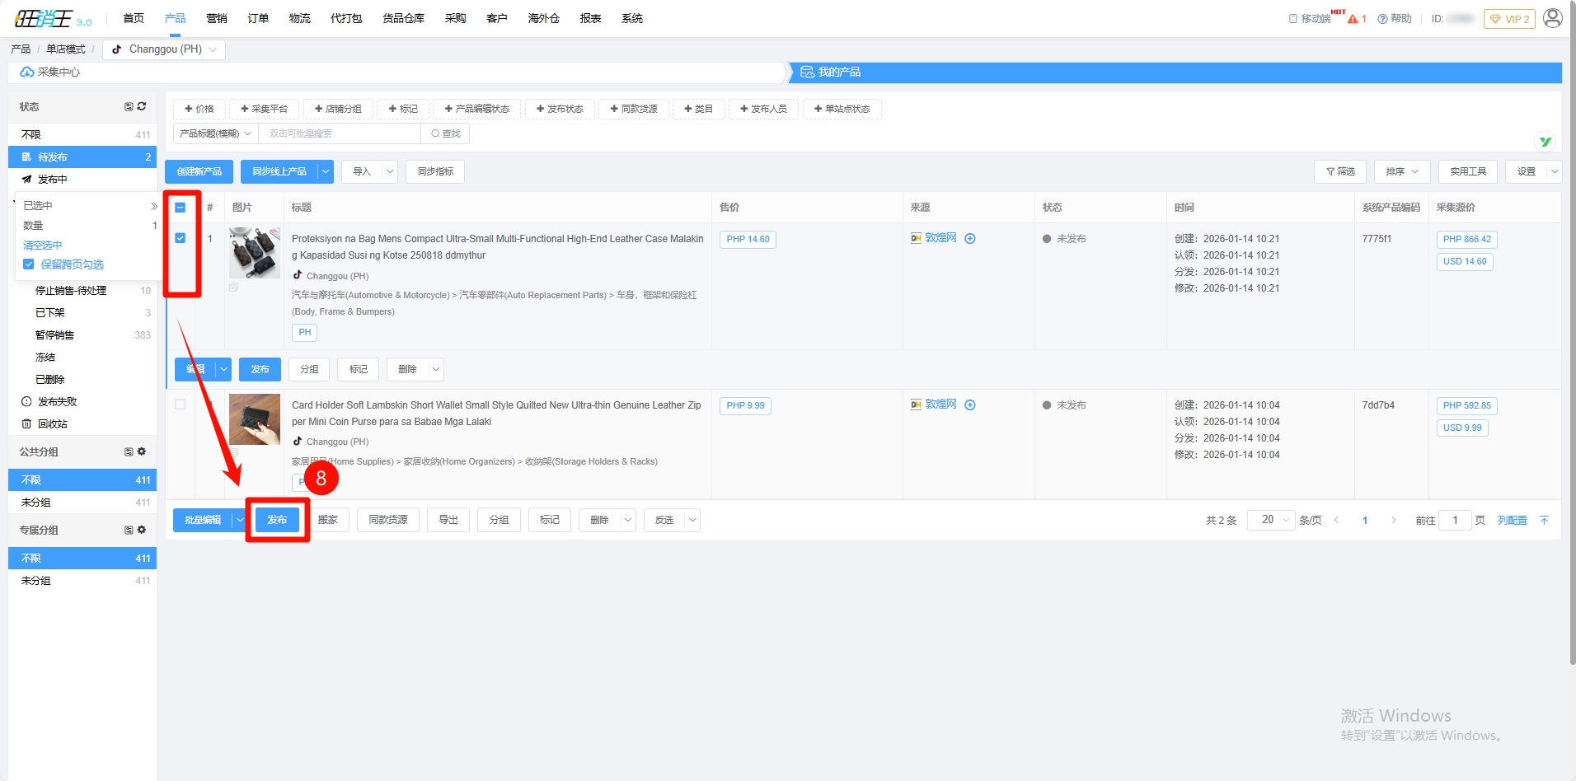Open the Changgou (PH) store dropdown

click(164, 49)
